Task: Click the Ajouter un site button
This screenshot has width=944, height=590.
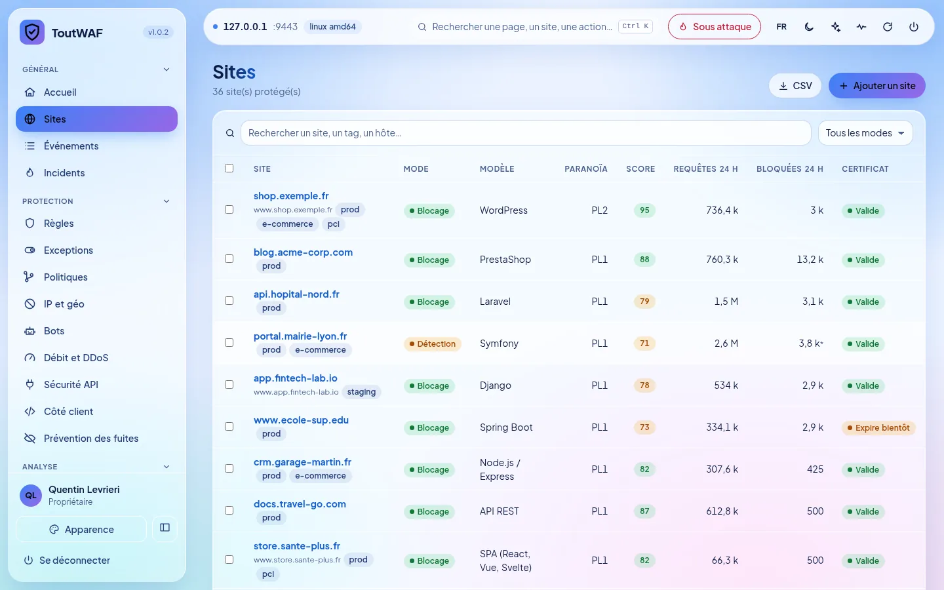Action: [877, 86]
